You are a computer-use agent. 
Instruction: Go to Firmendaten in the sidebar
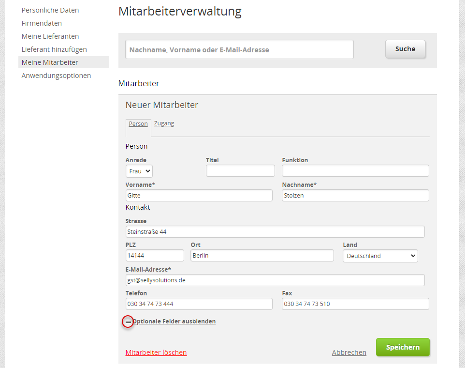coord(42,23)
